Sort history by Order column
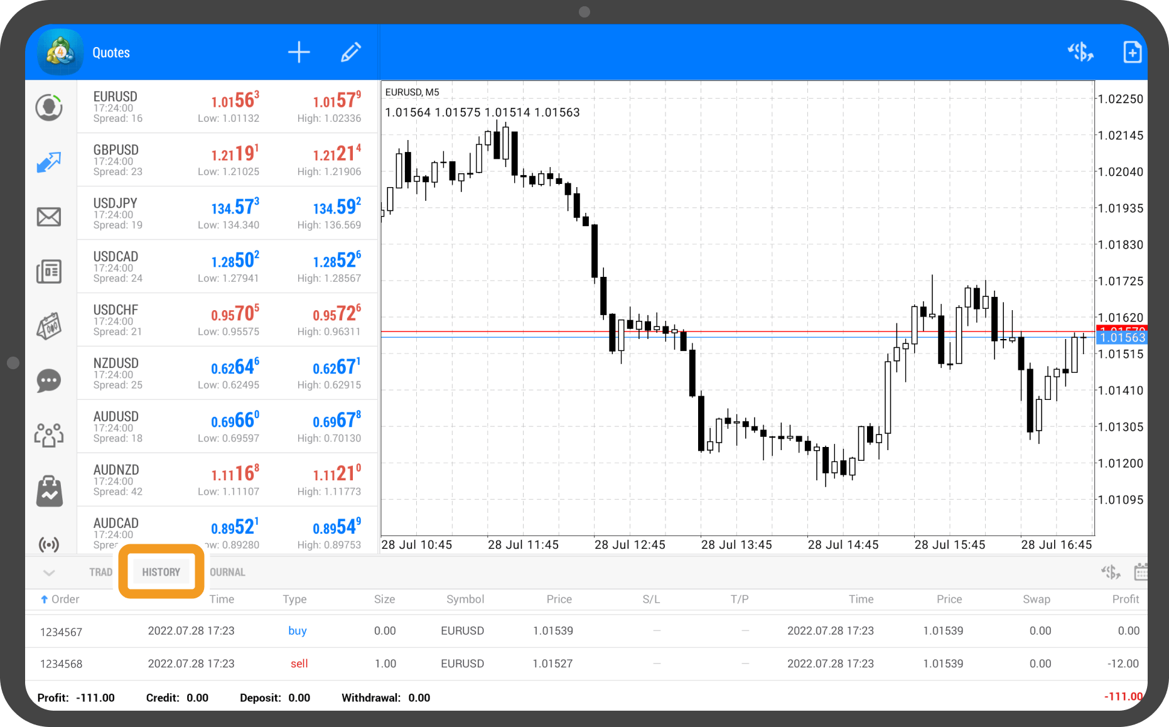The image size is (1169, 727). click(60, 600)
